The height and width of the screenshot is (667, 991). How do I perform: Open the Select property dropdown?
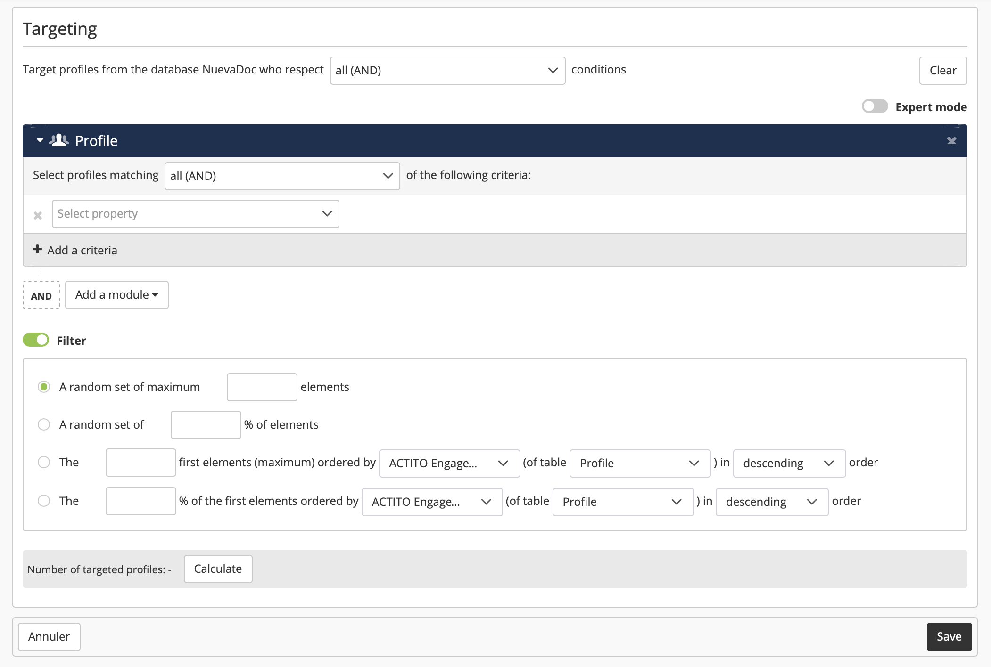click(x=195, y=214)
